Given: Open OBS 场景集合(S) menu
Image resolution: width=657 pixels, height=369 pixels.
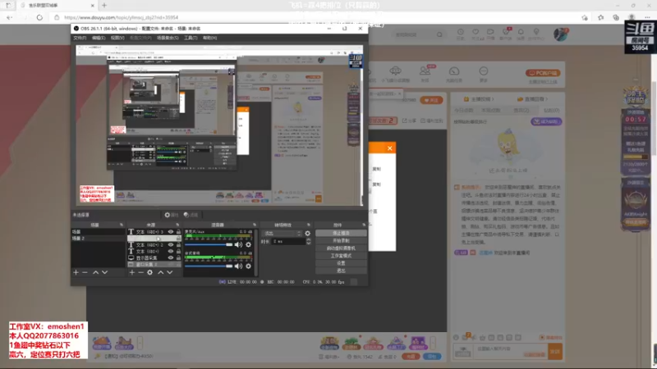Looking at the screenshot, I should tap(168, 38).
